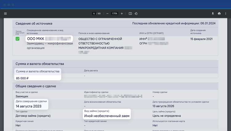Select the deal date '14 августа 2023'
231x131 pixels.
tap(29, 106)
